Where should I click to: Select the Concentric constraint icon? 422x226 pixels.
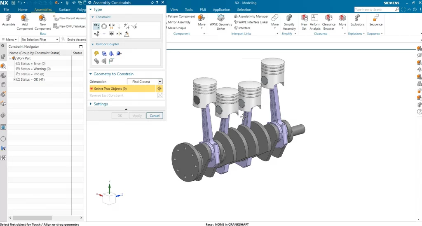point(104,26)
